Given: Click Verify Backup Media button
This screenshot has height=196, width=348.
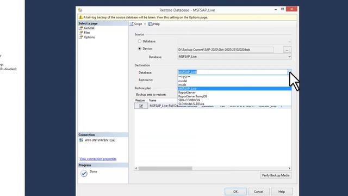Looking at the screenshot, I should (276, 175).
